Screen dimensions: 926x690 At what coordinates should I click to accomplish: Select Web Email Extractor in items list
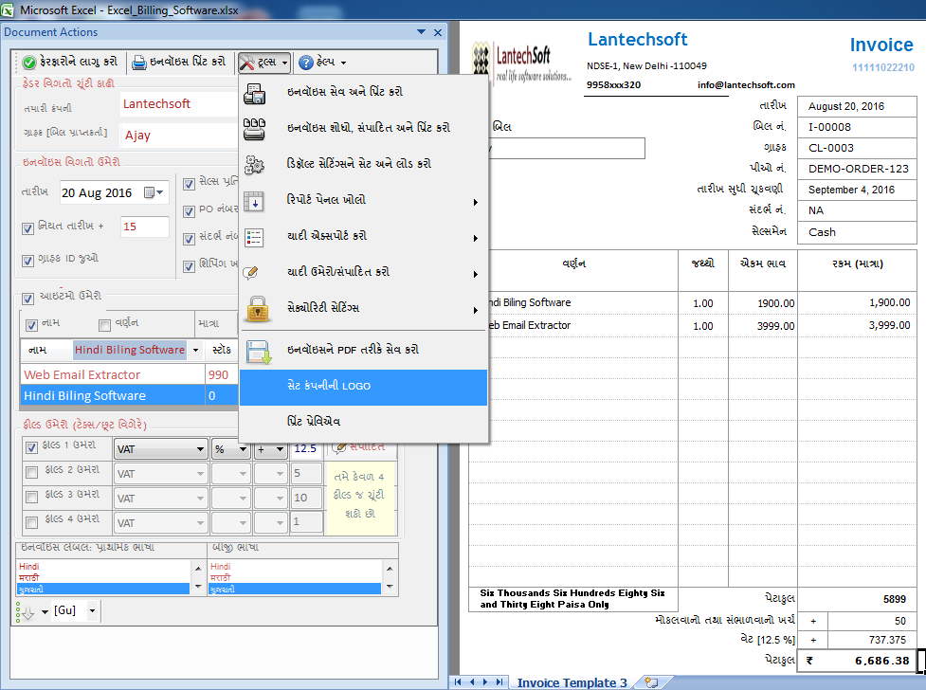point(112,375)
